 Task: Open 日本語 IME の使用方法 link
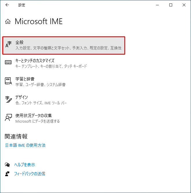pyautogui.click(x=26, y=145)
